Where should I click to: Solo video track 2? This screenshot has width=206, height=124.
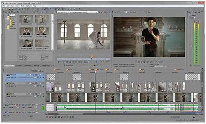click(43, 83)
